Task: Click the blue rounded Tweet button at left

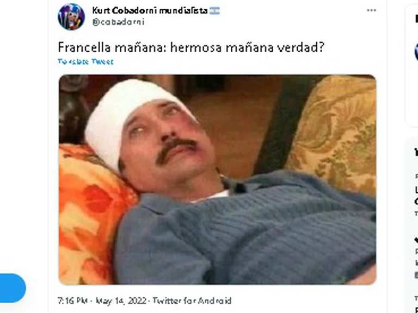Action: click(x=13, y=288)
